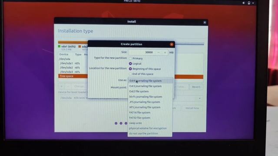Open system menu arrow in top bar
The height and width of the screenshot is (156, 278).
253,3
